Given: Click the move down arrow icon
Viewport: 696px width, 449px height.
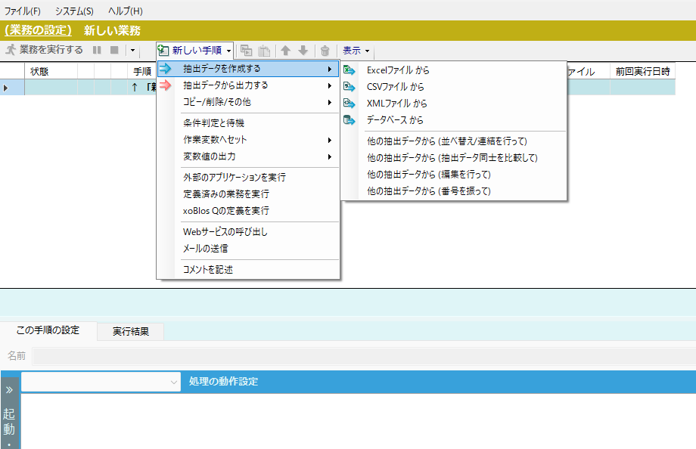Looking at the screenshot, I should [303, 51].
